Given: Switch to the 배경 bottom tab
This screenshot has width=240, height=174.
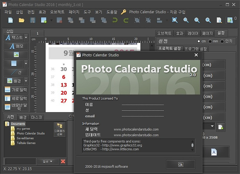Looking at the screenshot, I should tap(23, 117).
